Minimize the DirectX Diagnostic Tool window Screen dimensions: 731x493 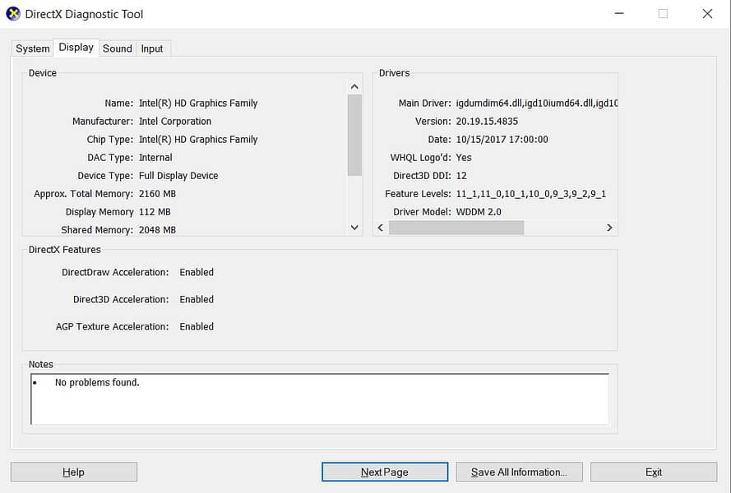click(x=618, y=14)
